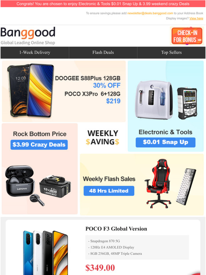
Task: Select the Top Sellers tab
Action: 171,53
